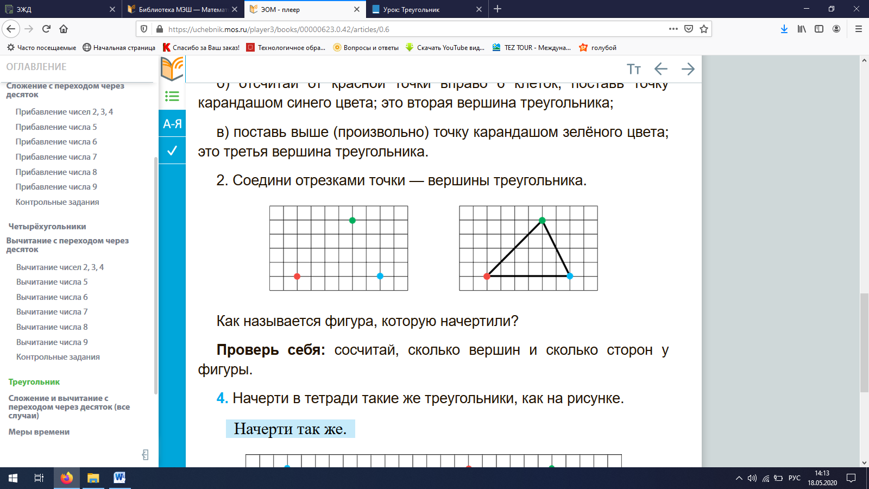The height and width of the screenshot is (489, 869).
Task: Show hidden system tray icons chevron
Action: 739,478
